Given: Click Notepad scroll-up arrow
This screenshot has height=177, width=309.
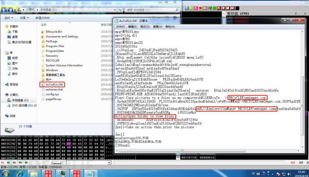Looking at the screenshot, I should coord(302,31).
